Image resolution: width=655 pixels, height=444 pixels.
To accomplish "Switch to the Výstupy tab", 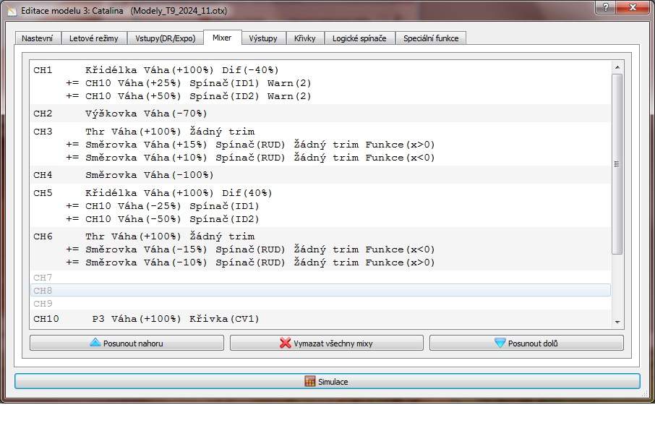I will (x=263, y=38).
